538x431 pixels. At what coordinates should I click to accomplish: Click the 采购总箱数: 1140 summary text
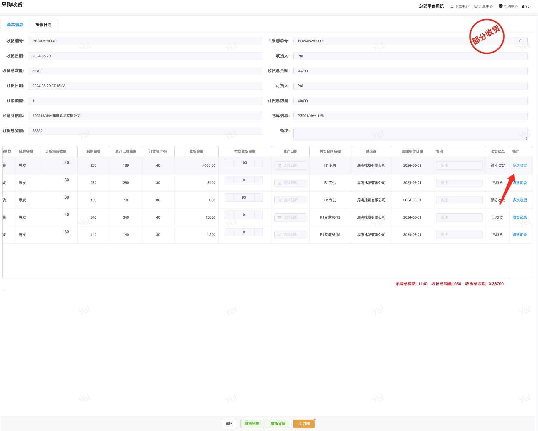[x=411, y=284]
